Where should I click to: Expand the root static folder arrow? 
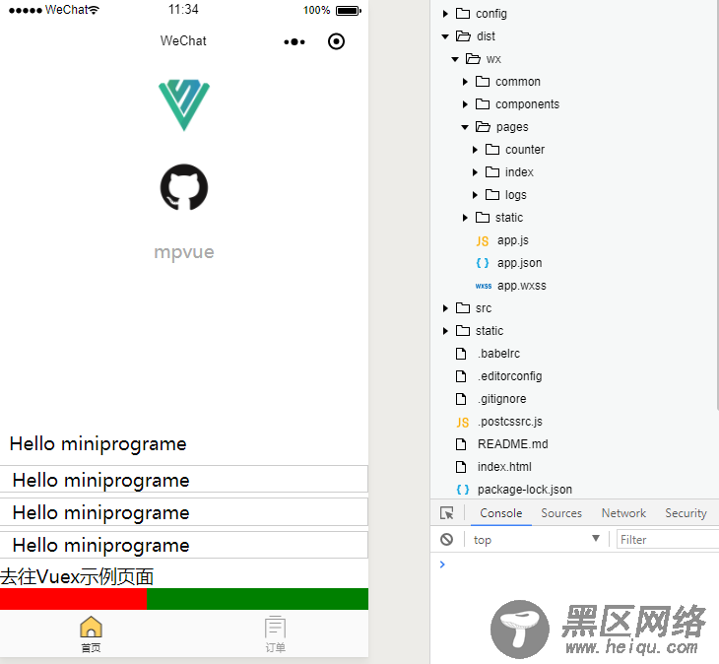coord(445,331)
